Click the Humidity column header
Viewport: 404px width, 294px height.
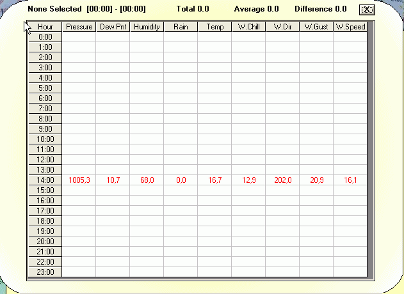[x=147, y=27]
